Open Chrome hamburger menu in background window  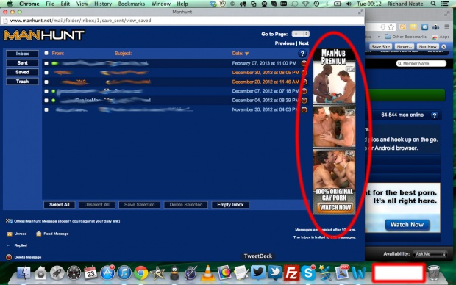(446, 27)
